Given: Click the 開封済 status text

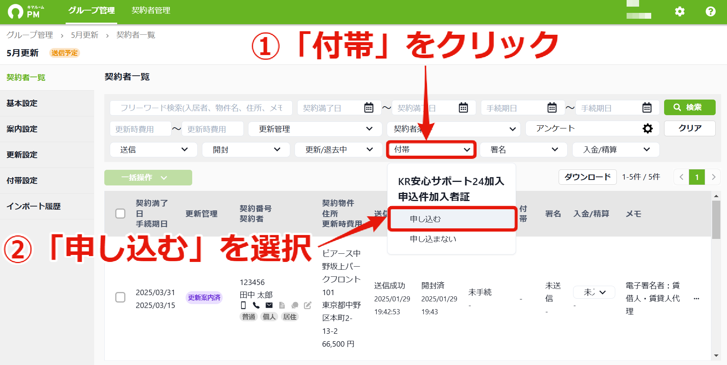Looking at the screenshot, I should tap(433, 286).
